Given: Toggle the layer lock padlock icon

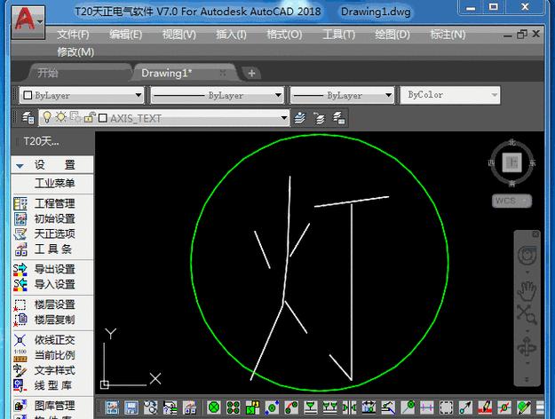Looking at the screenshot, I should (x=89, y=117).
